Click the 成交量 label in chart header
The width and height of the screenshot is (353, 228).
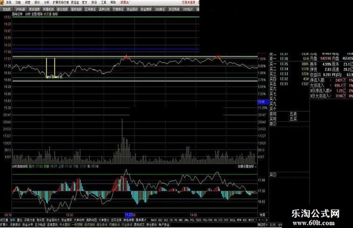tap(47, 14)
